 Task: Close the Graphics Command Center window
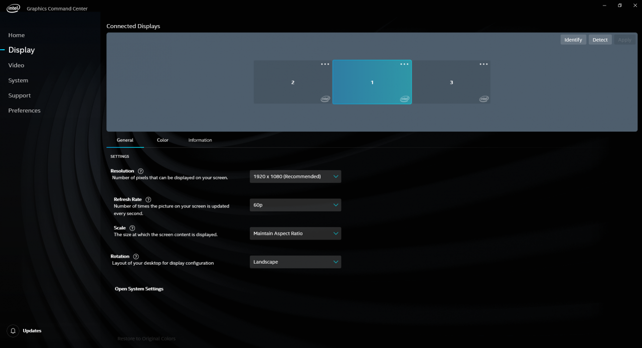pyautogui.click(x=635, y=6)
